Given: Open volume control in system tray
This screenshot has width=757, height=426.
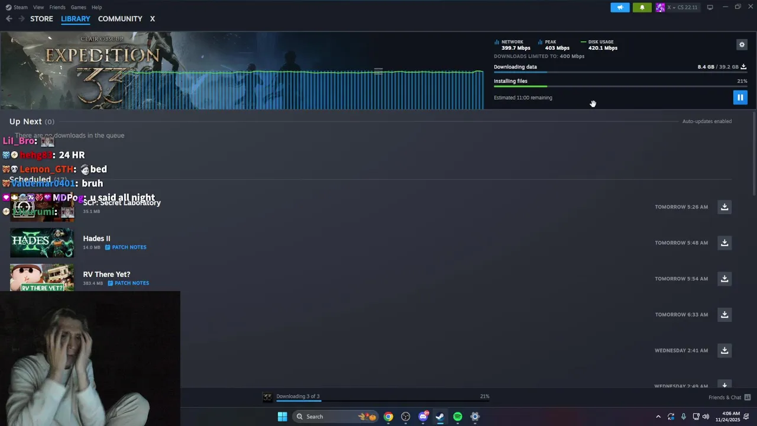Looking at the screenshot, I should 705,417.
